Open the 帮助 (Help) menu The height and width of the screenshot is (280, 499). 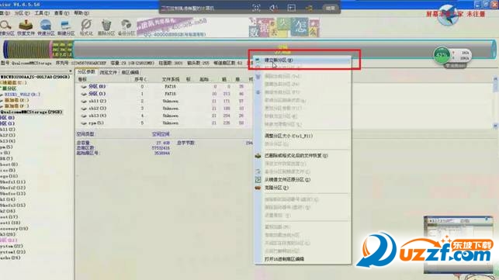[81, 13]
